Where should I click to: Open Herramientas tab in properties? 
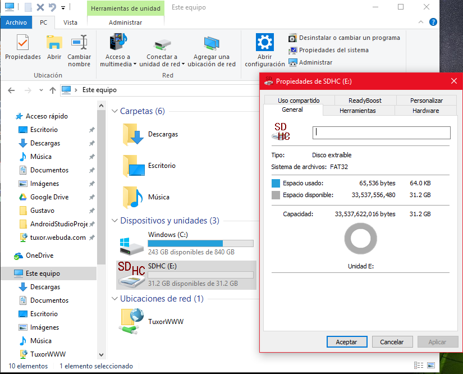pyautogui.click(x=357, y=111)
